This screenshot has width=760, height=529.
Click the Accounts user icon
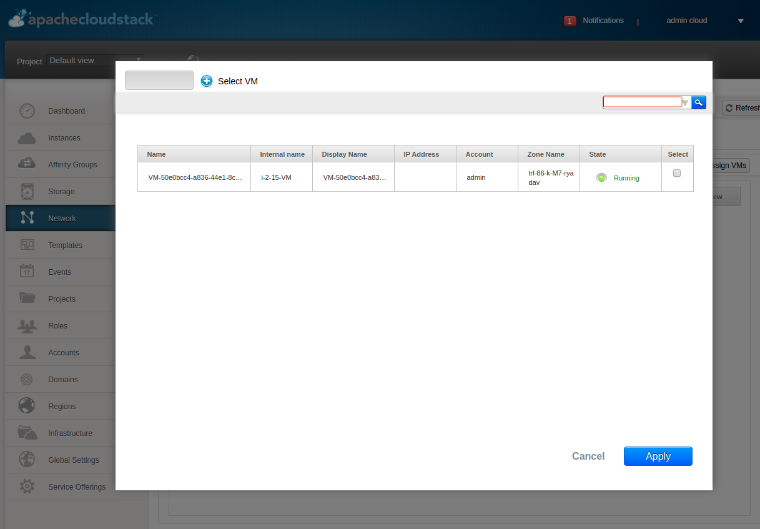[27, 352]
